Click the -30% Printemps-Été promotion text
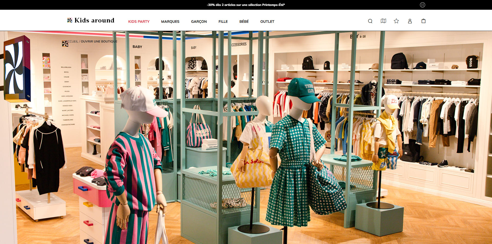Screen dimensions: 492x244 [x=246, y=5]
